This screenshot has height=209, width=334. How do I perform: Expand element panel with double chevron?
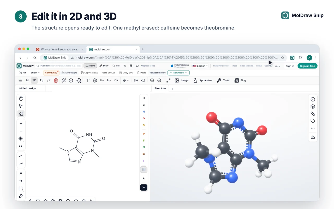pyautogui.click(x=144, y=187)
